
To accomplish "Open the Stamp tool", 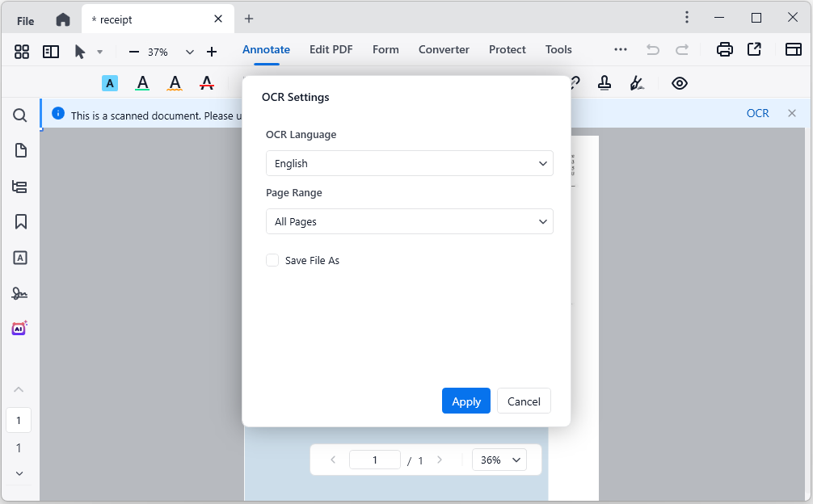I will click(x=604, y=82).
